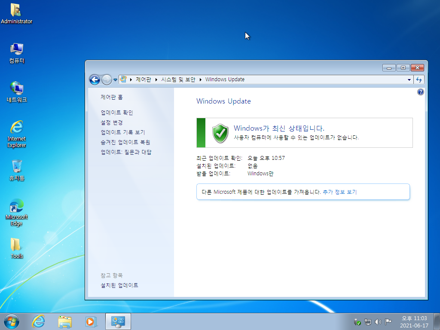
Task: Minimize the Windows Update window
Action: 389,67
